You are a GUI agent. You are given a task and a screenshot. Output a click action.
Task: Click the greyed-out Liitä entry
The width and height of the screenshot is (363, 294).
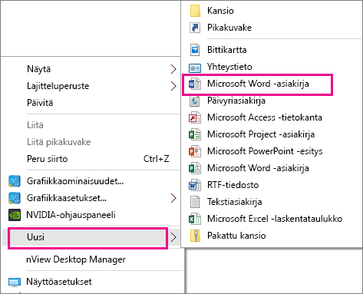35,125
